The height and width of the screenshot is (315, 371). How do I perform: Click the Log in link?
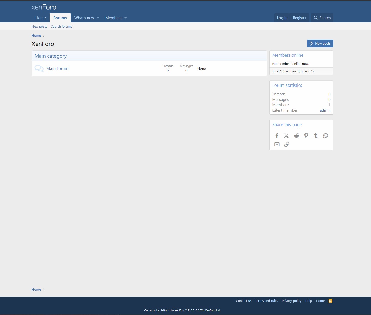[282, 18]
